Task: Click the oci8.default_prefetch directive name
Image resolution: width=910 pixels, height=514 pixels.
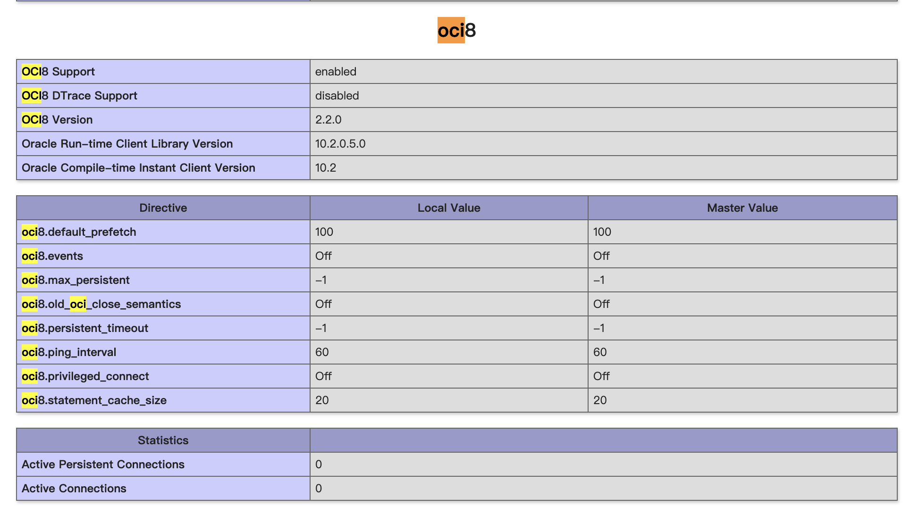Action: [x=79, y=232]
